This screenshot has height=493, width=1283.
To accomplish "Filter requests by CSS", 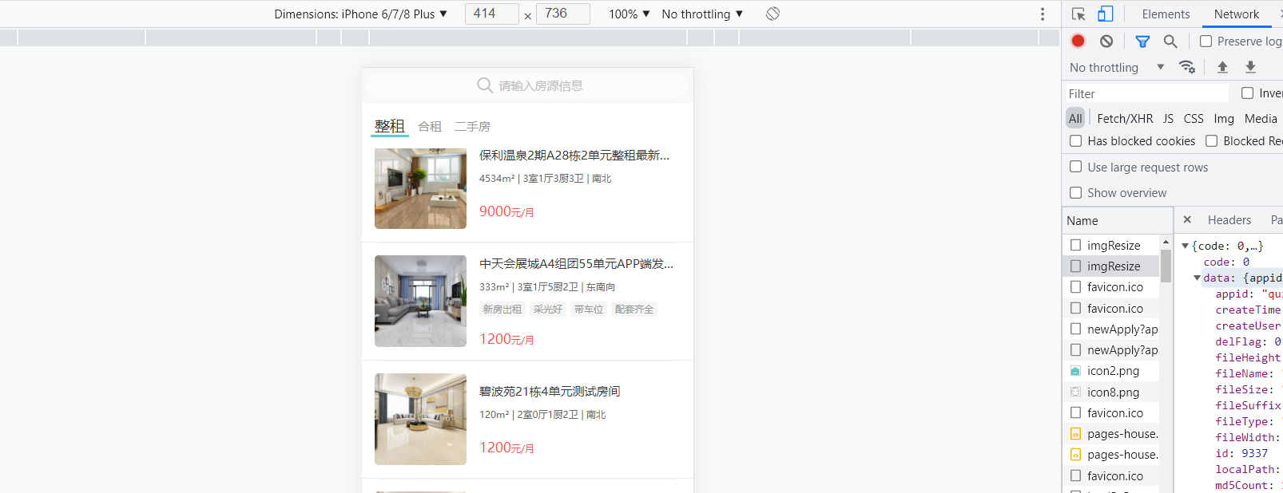I will 1194,118.
